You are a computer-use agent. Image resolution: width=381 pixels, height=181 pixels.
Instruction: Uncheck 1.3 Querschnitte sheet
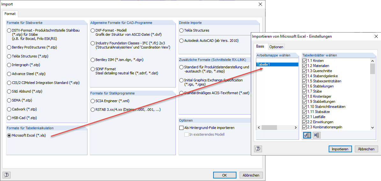coord(304,71)
